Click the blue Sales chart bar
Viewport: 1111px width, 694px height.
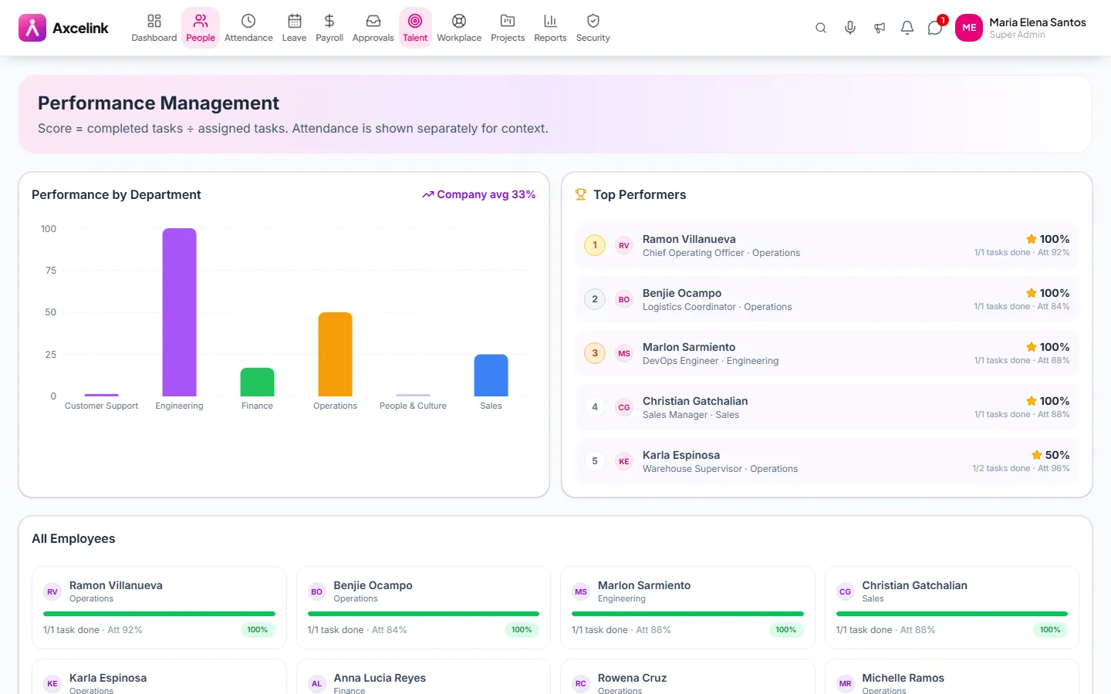tap(491, 375)
